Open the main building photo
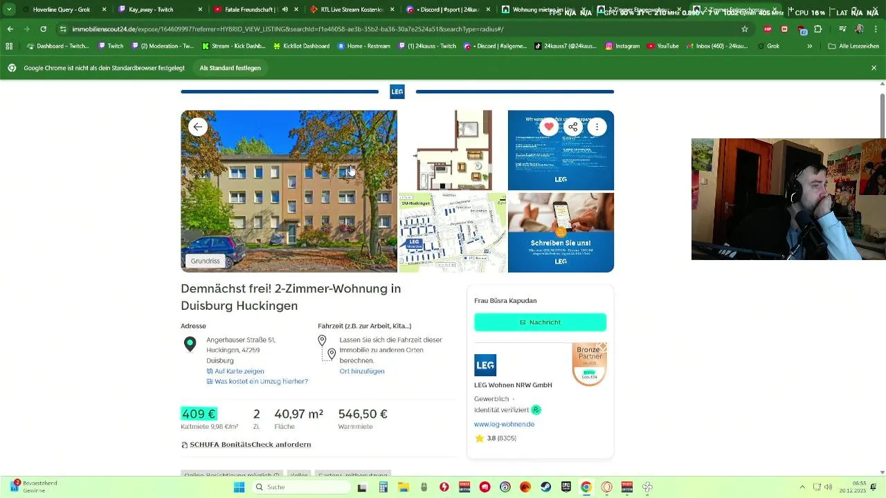Screen dimensions: 886x498 click(289, 191)
